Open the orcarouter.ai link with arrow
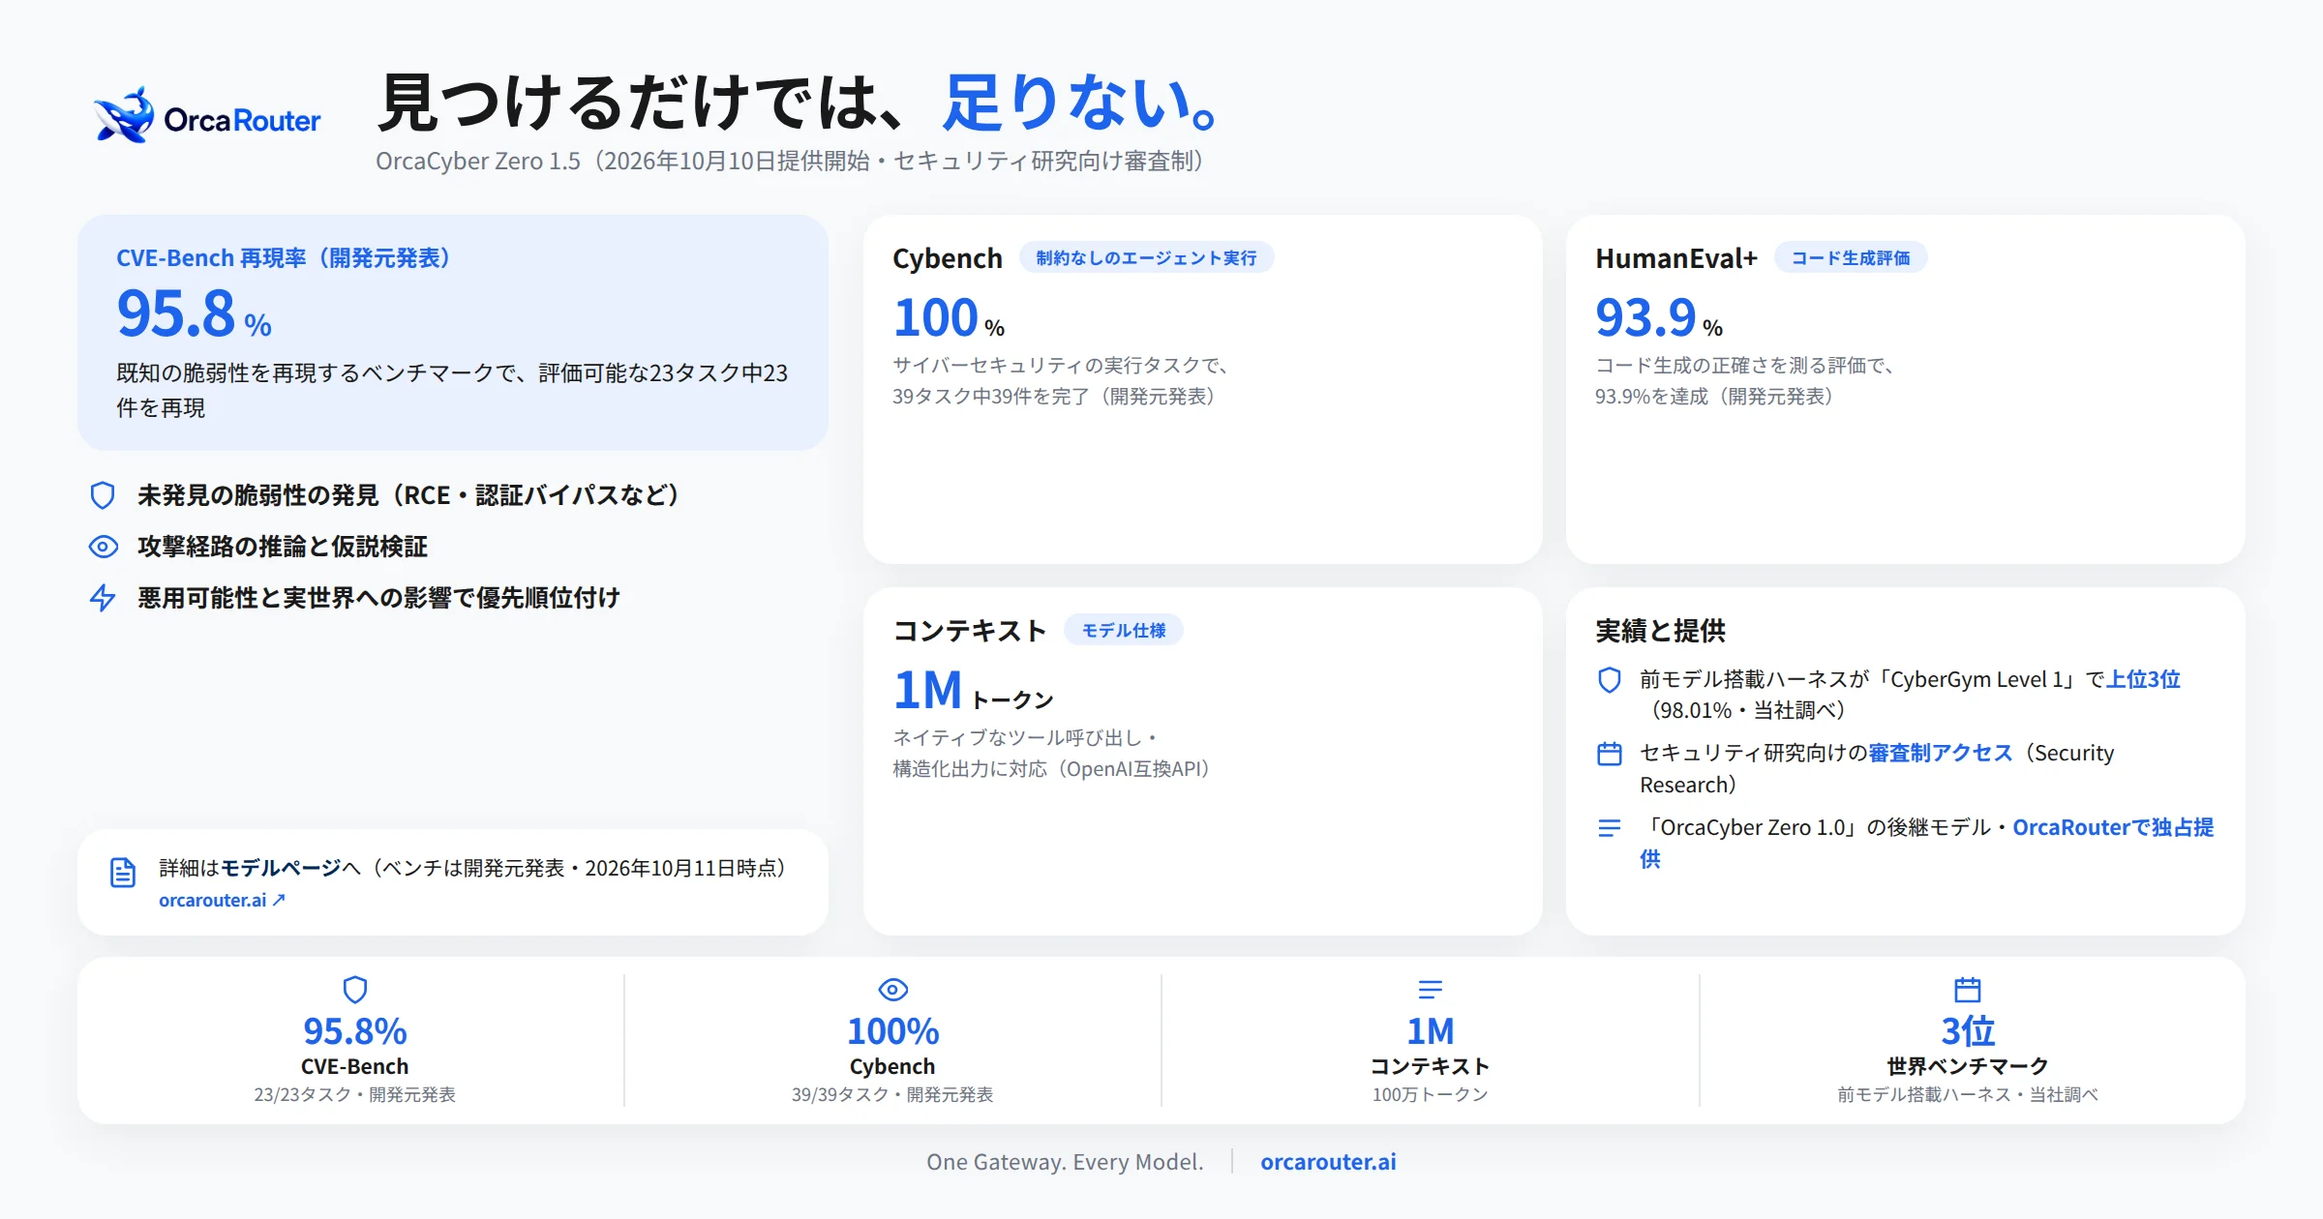 point(222,901)
